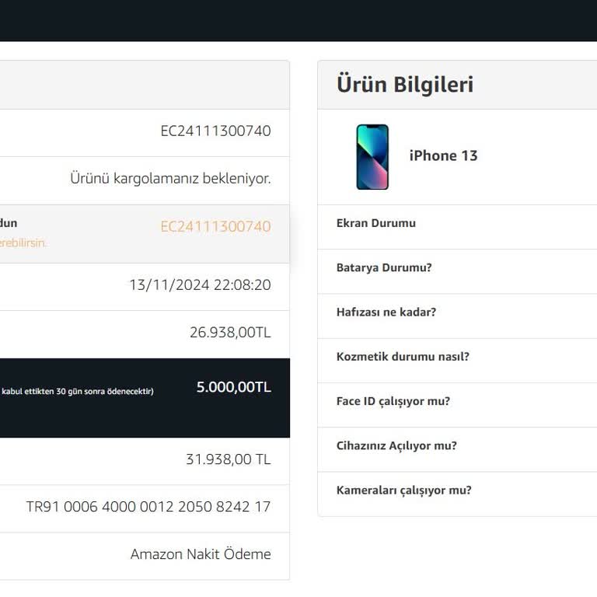Select the 31.938,00 TL total amount
Screen dimensions: 597x597
[228, 459]
